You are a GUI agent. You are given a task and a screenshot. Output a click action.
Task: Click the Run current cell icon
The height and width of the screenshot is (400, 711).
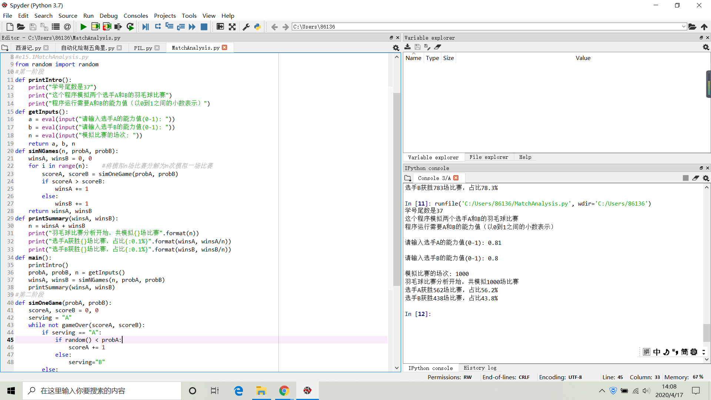95,27
